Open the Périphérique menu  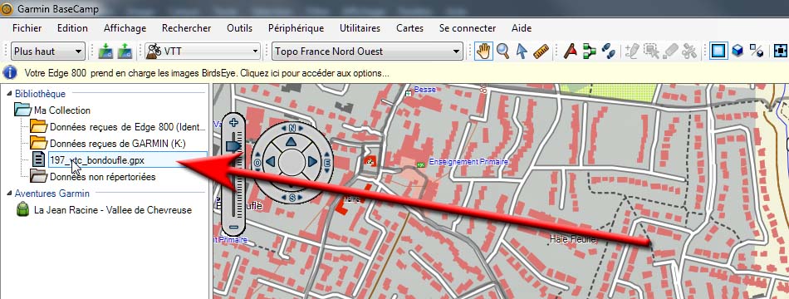point(296,28)
